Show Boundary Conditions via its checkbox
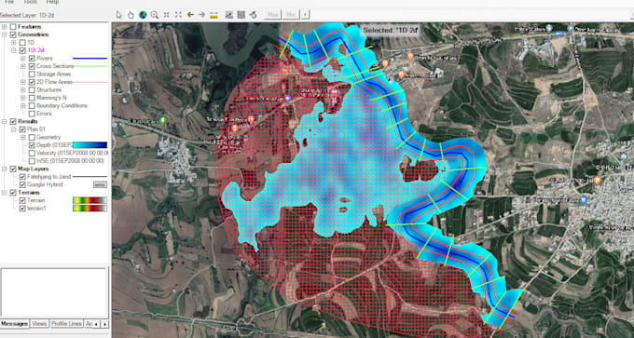Image resolution: width=634 pixels, height=338 pixels. 32,105
